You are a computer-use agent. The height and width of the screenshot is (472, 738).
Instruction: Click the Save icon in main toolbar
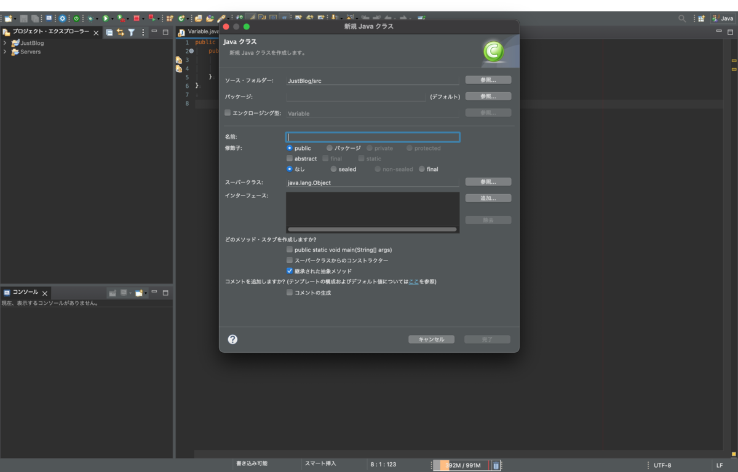(x=23, y=18)
